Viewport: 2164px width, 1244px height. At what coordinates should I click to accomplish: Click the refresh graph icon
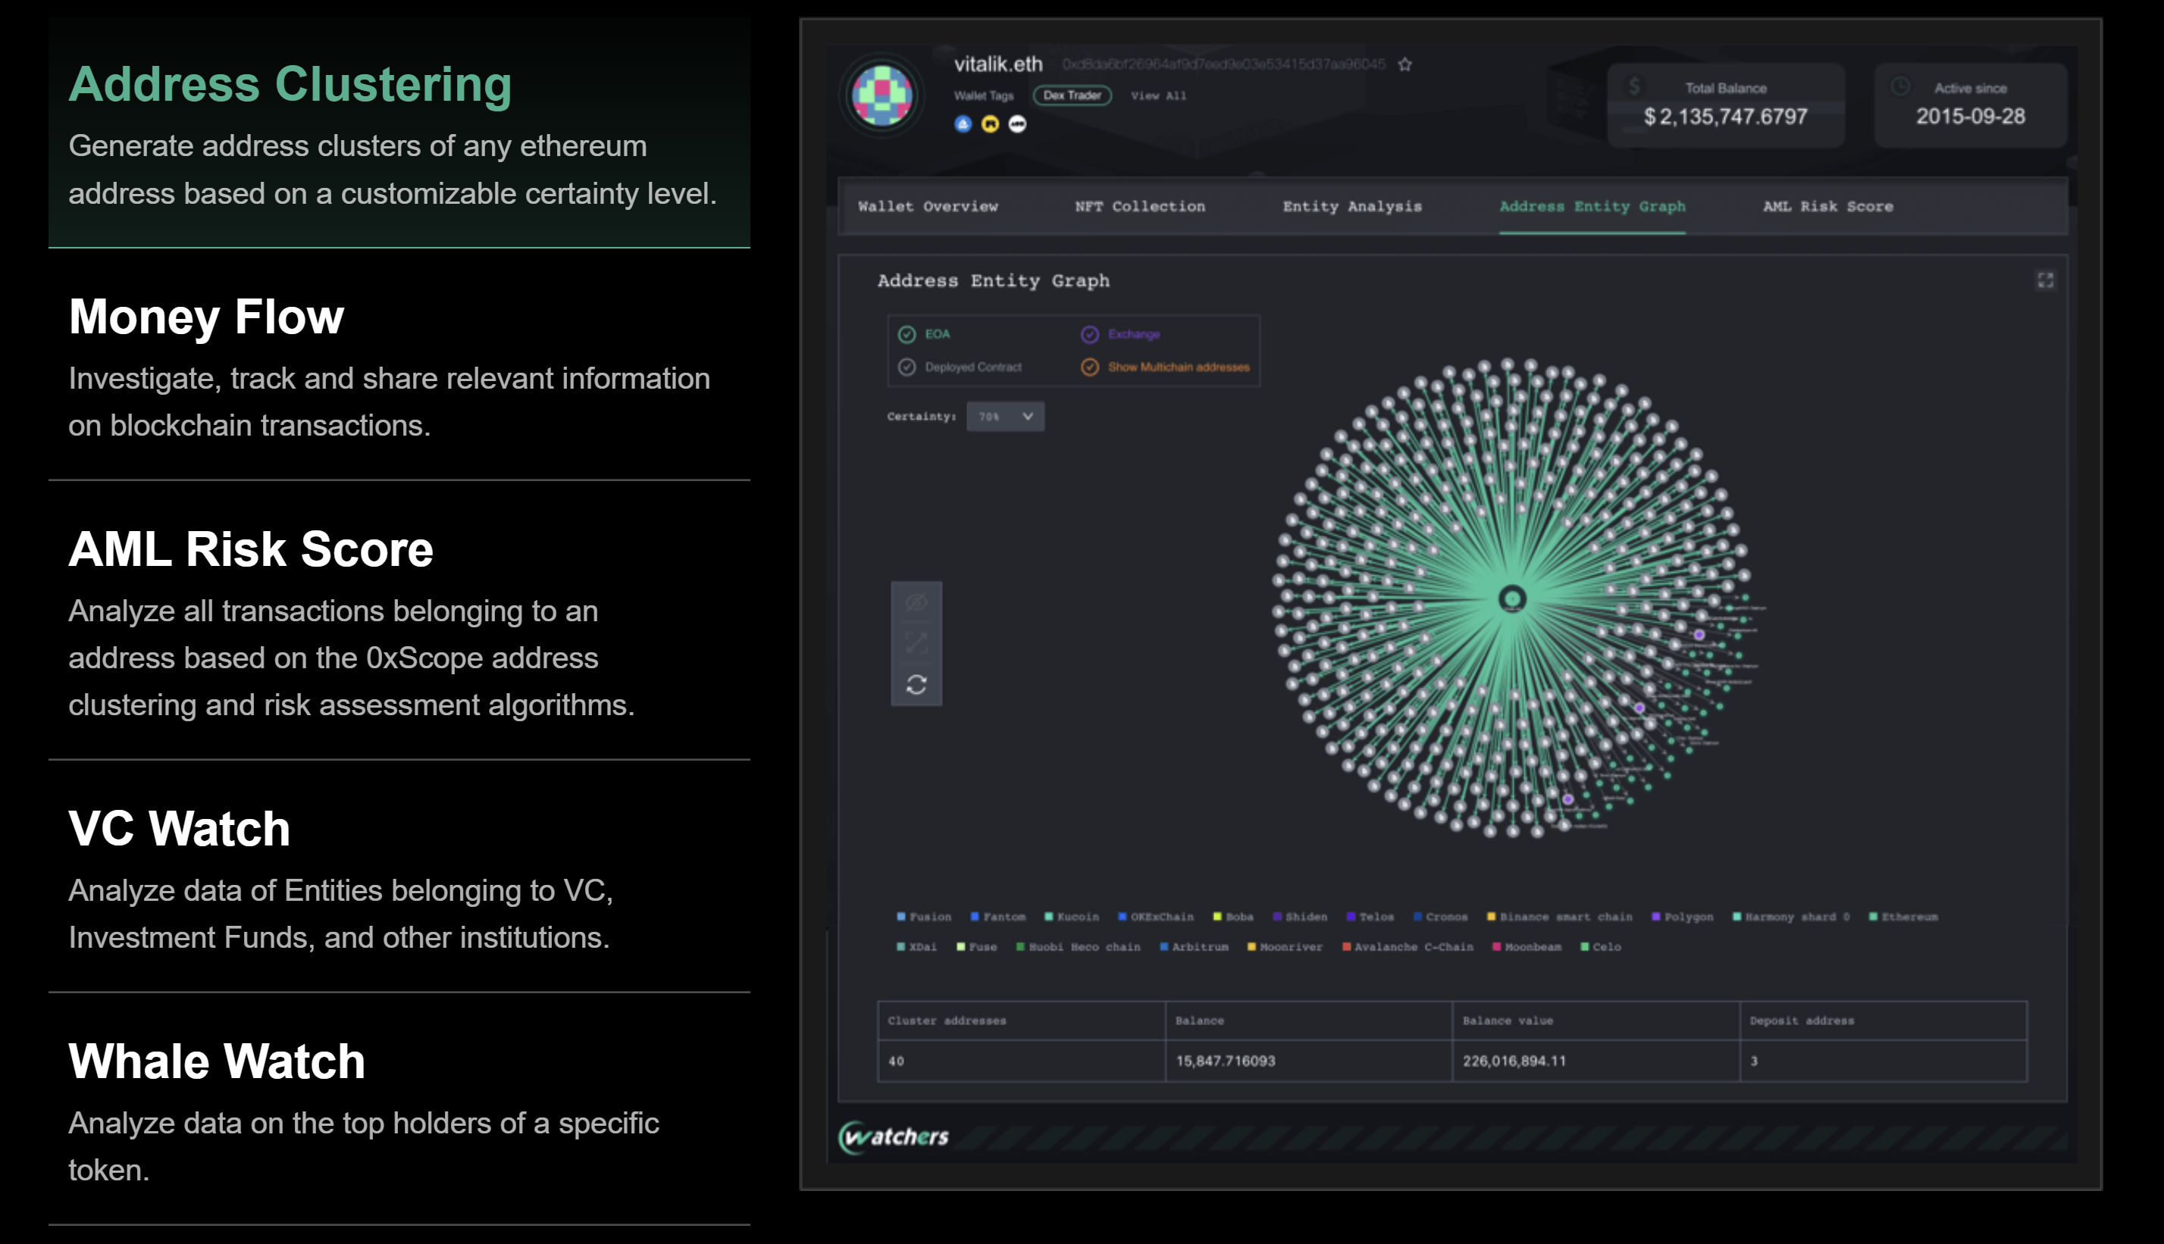pyautogui.click(x=916, y=685)
